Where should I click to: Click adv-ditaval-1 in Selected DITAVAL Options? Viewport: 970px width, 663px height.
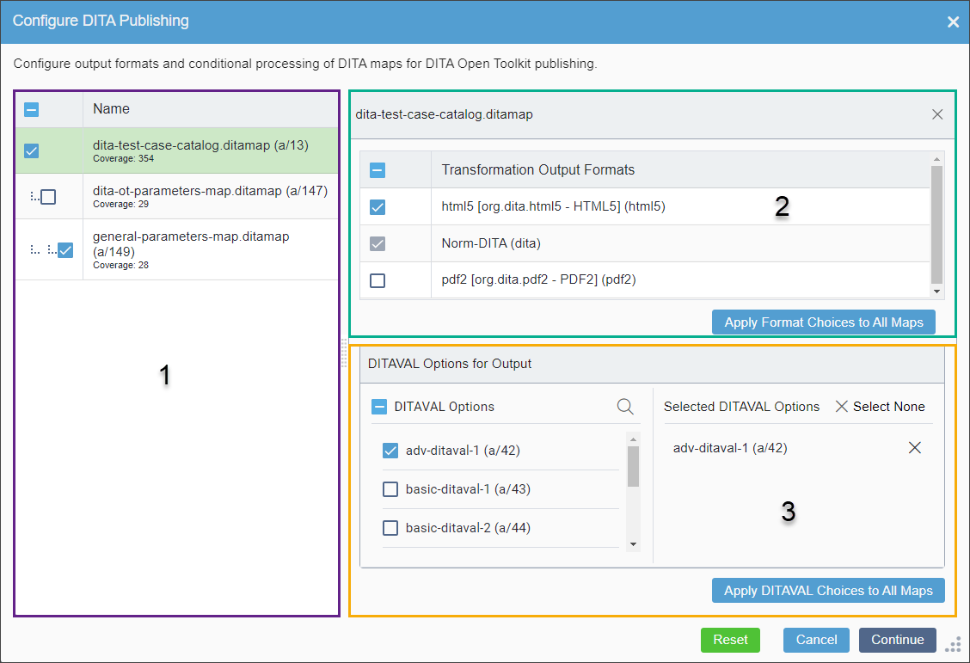click(x=730, y=448)
